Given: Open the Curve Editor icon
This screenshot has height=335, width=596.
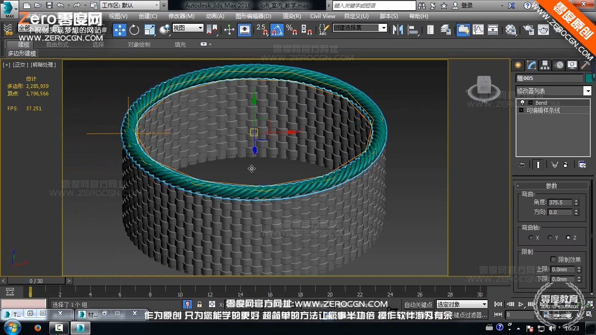Looking at the screenshot, I should pyautogui.click(x=478, y=30).
